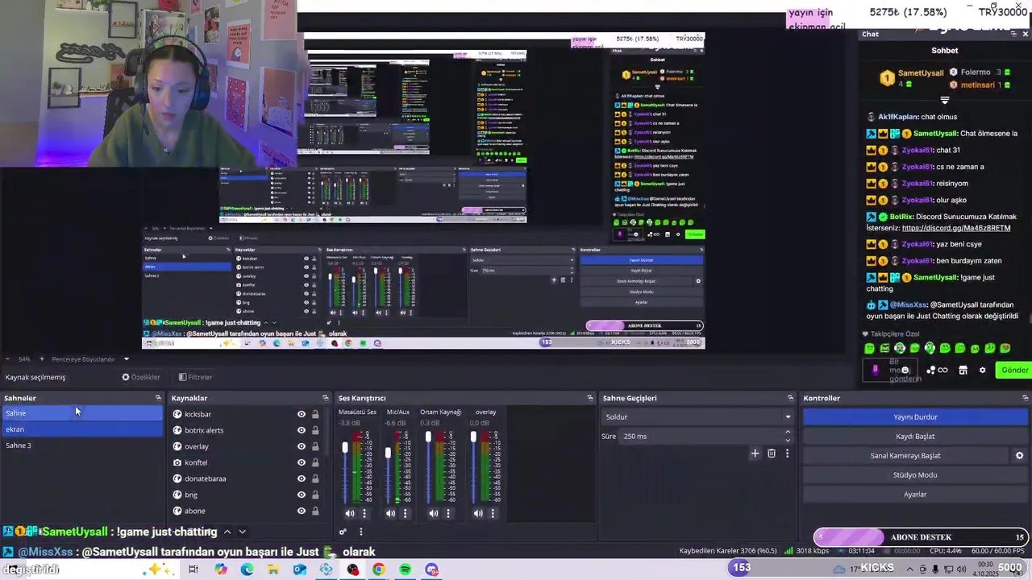Open Ayarlar settings

[915, 494]
